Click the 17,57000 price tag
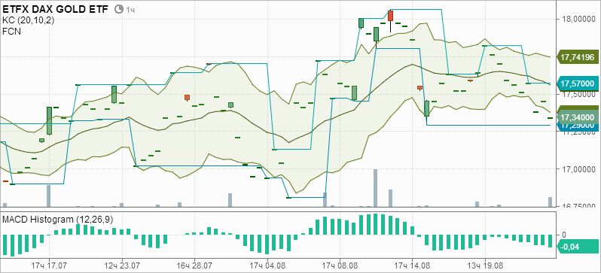 [577, 83]
